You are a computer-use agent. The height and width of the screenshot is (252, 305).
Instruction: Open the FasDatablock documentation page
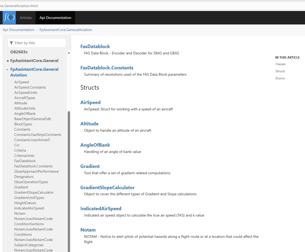coord(95,46)
